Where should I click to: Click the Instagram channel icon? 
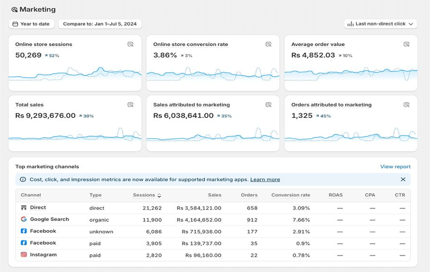[24, 254]
